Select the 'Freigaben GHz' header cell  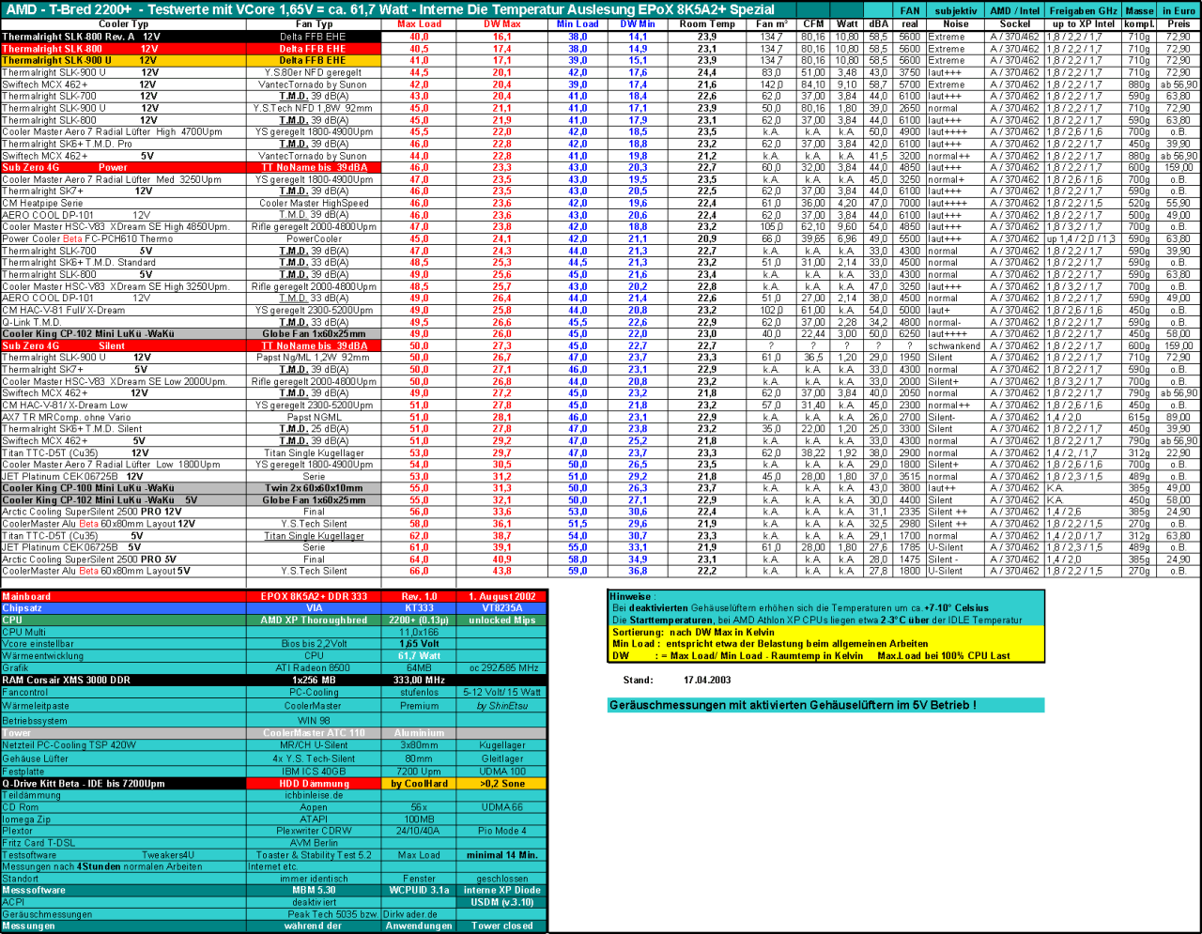1084,10
